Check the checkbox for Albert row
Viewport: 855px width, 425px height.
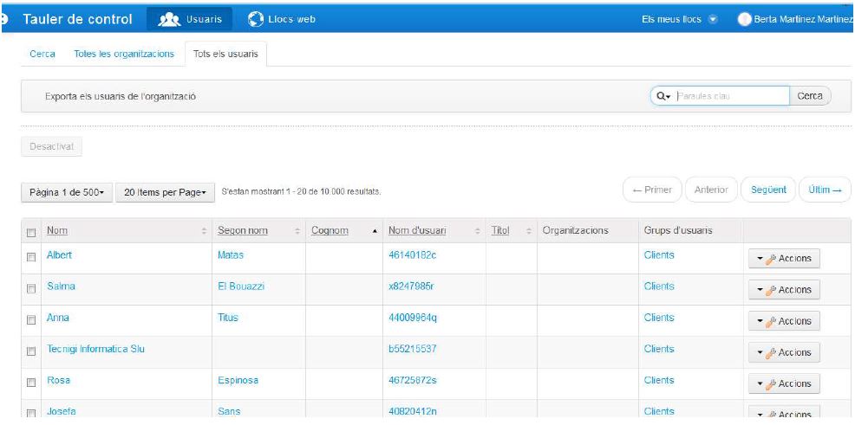[31, 257]
